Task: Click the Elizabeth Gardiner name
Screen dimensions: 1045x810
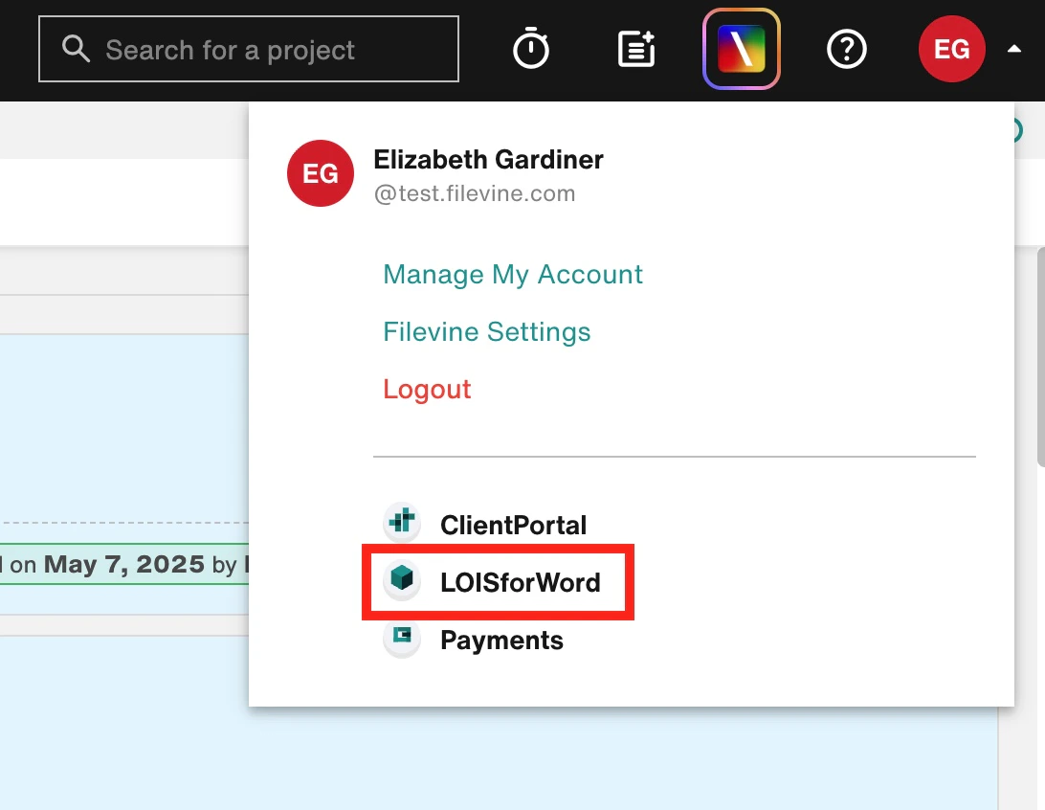Action: [488, 159]
